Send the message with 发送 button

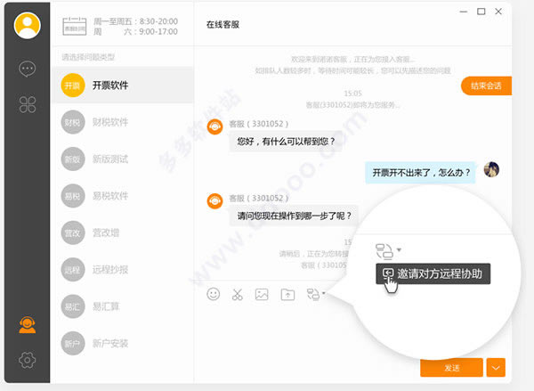point(451,368)
